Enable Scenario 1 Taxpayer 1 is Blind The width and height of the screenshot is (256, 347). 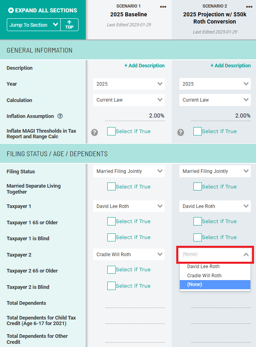111,237
